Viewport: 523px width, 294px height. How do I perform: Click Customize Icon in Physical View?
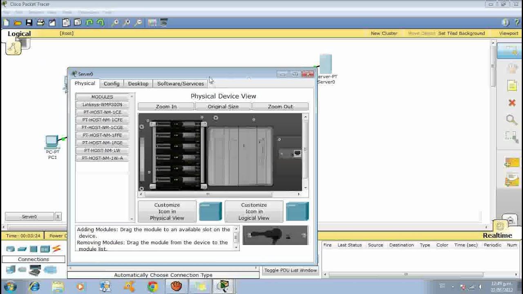(x=167, y=212)
